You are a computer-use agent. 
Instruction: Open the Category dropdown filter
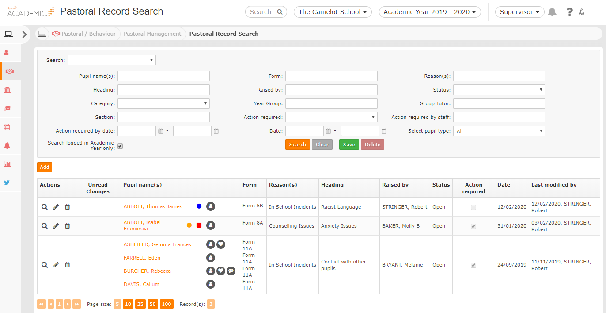coord(163,103)
